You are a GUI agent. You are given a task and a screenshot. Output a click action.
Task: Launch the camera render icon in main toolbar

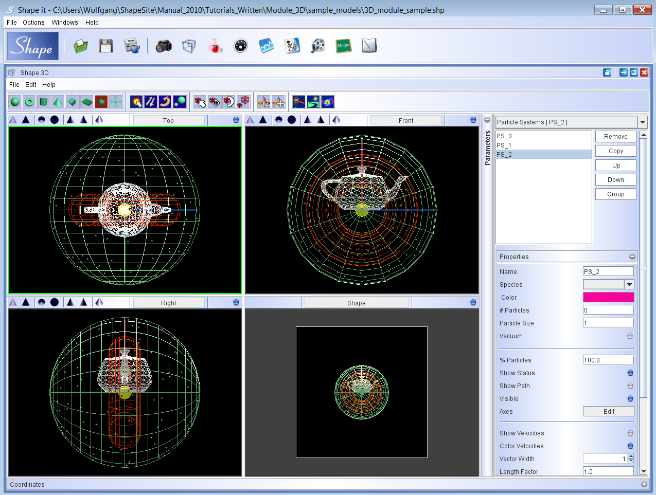(x=164, y=46)
